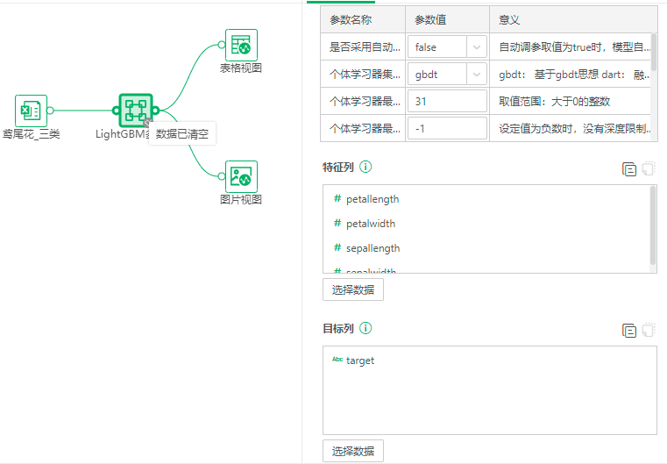Click the info icon next to 特征列

365,167
